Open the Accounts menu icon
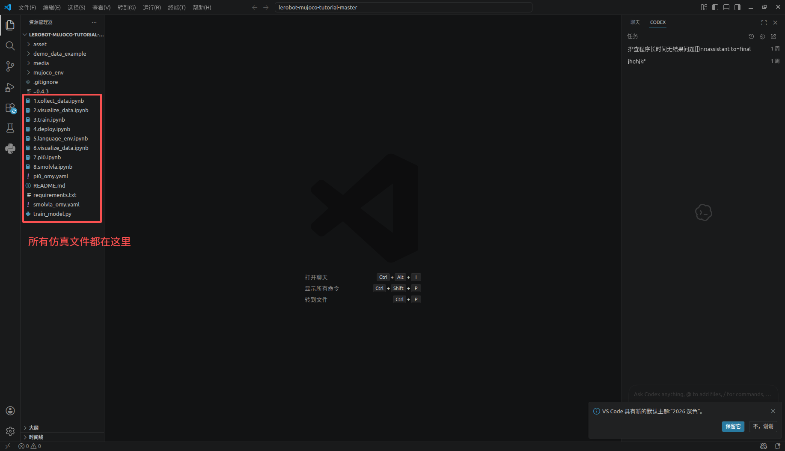This screenshot has height=451, width=785. pos(10,411)
